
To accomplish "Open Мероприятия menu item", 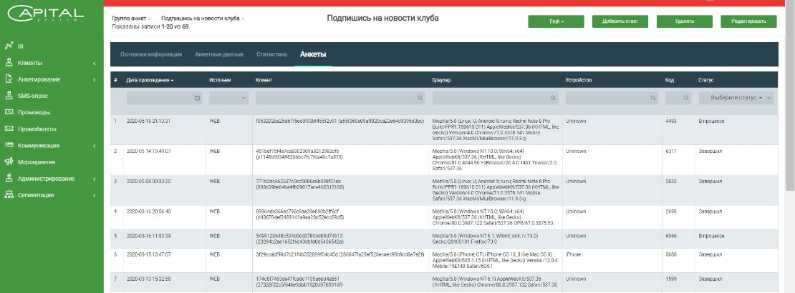I will 37,162.
